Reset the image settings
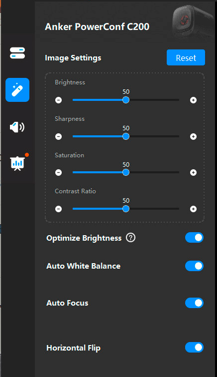This screenshot has width=217, height=377. pyautogui.click(x=186, y=57)
